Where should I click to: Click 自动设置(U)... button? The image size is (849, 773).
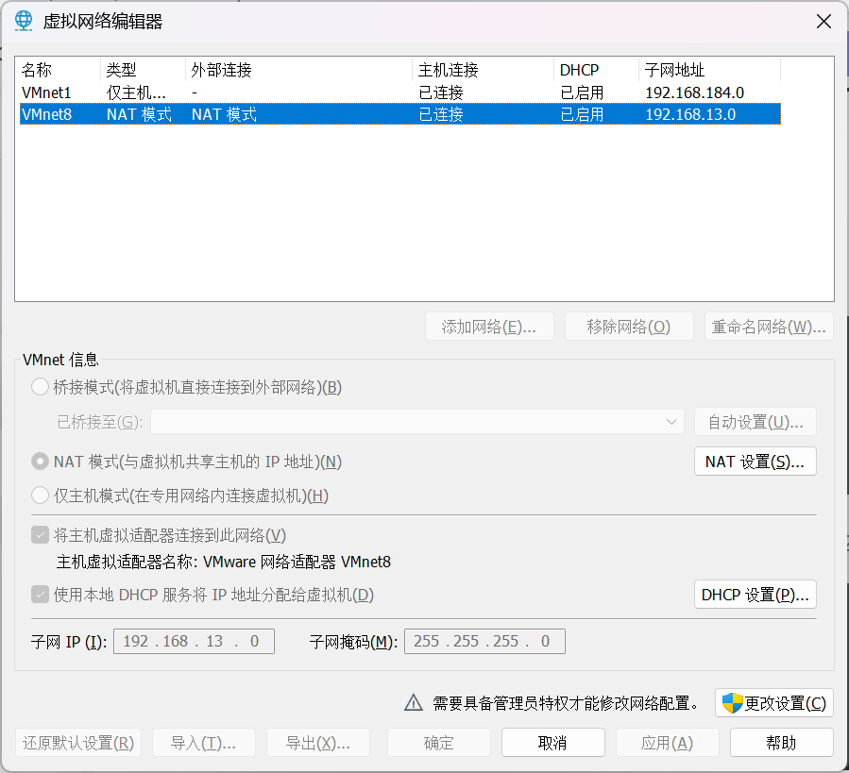tap(756, 422)
